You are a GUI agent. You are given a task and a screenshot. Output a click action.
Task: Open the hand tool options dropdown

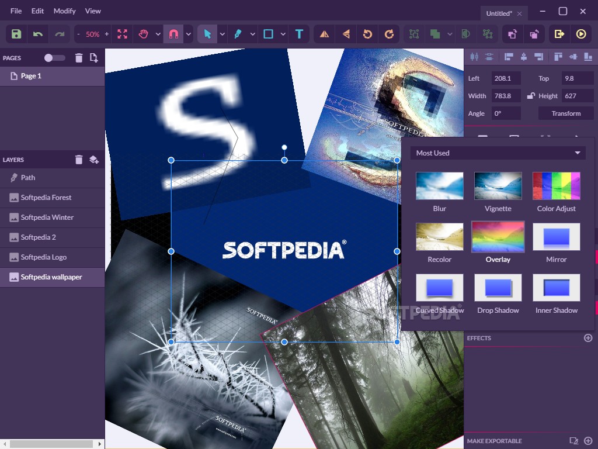pos(158,34)
